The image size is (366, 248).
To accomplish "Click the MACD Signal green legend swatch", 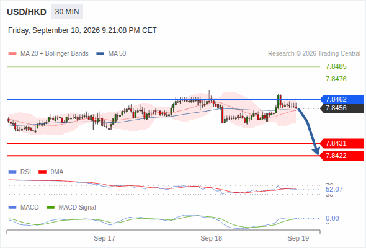I will click(x=50, y=208).
